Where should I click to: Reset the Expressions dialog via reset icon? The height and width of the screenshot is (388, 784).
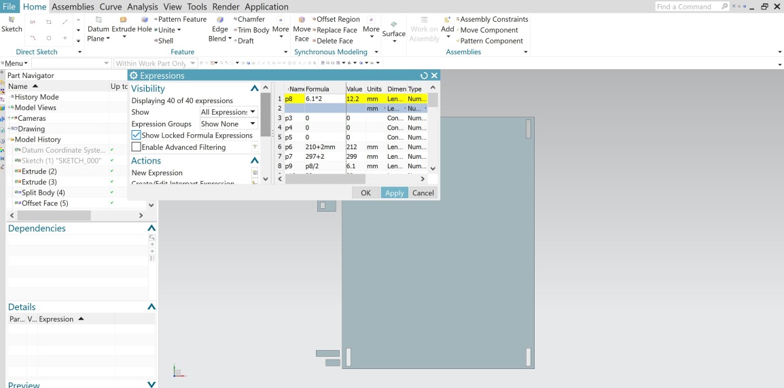click(x=424, y=75)
